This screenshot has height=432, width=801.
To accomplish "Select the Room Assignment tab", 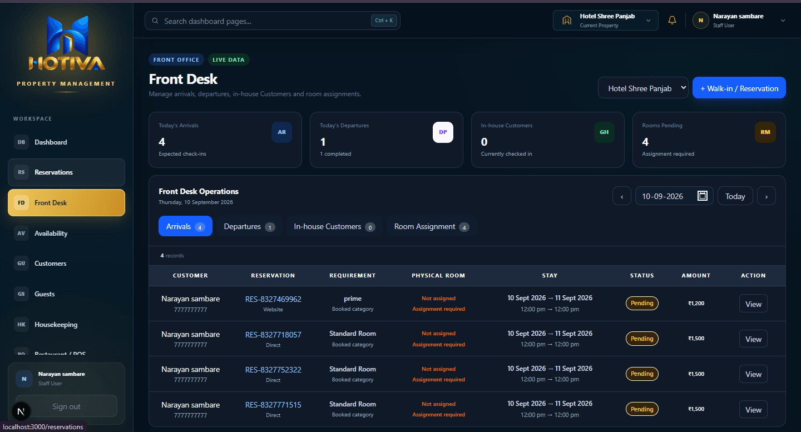I will (432, 226).
